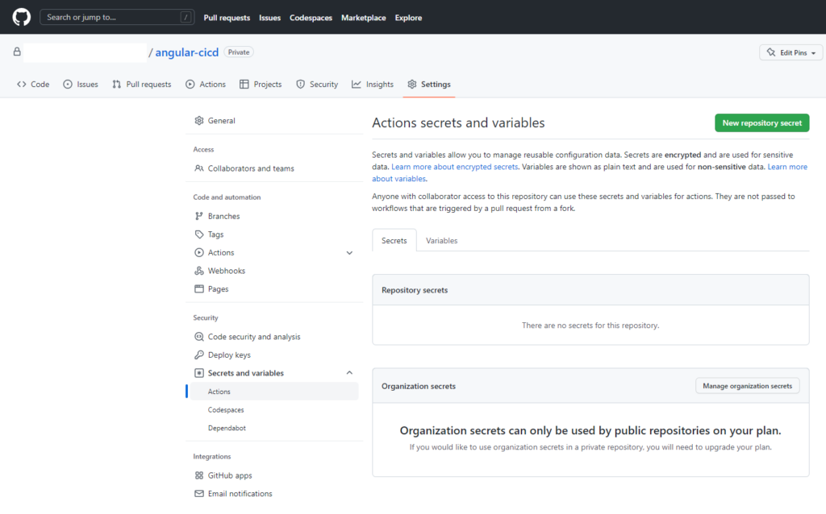Screen dimensions: 826x514
Task: Click the sidebar Actions play icon
Action: (x=199, y=252)
